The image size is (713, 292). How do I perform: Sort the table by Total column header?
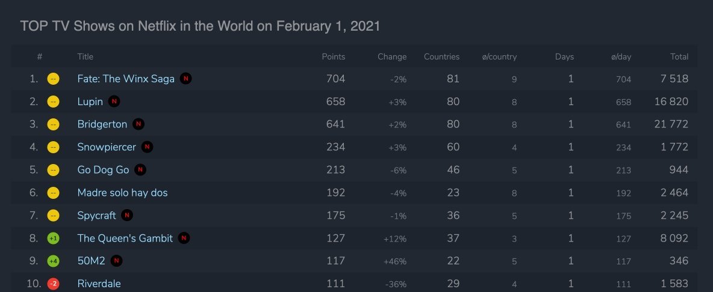click(x=679, y=57)
